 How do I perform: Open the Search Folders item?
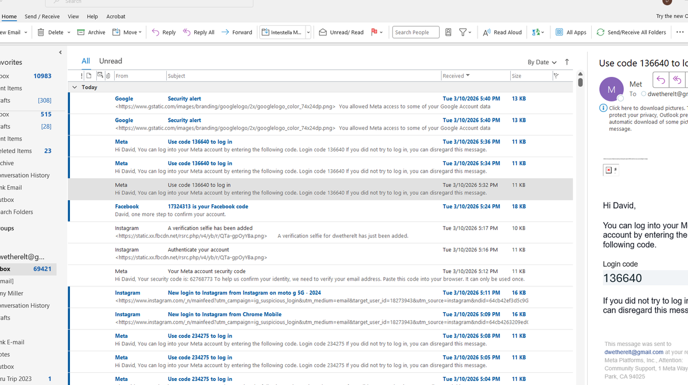click(28, 212)
